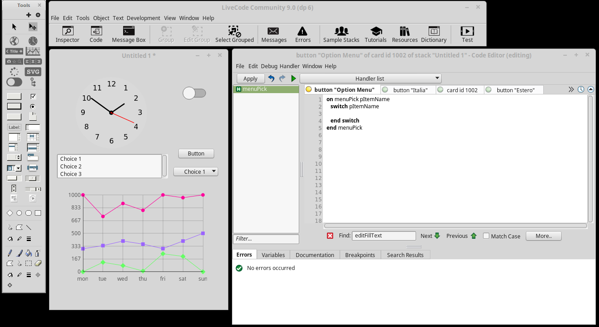Image resolution: width=599 pixels, height=327 pixels.
Task: Close the Find bar with red X
Action: 330,236
